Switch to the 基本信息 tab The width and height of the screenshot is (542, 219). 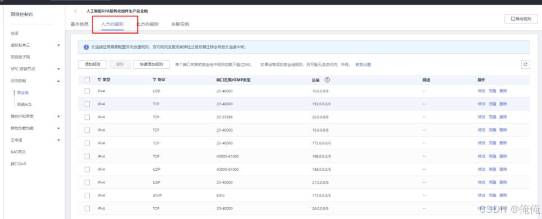pos(80,24)
